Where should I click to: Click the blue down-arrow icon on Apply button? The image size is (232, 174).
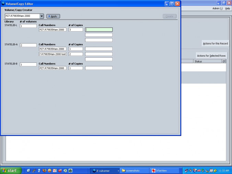49,16
